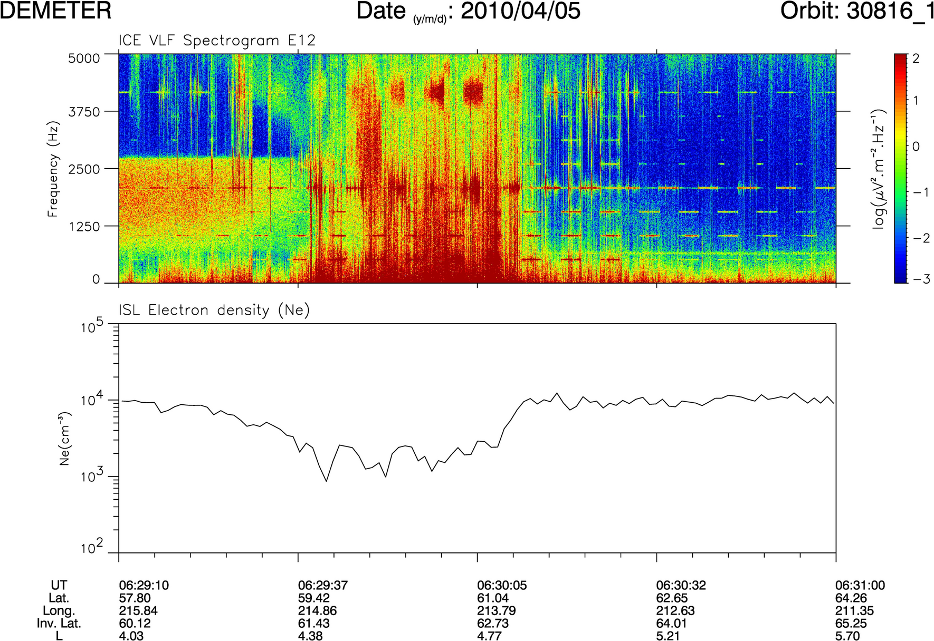Viewport: 934px width, 641px height.
Task: Click the Frequency (Hz) axis title
Action: click(53, 169)
